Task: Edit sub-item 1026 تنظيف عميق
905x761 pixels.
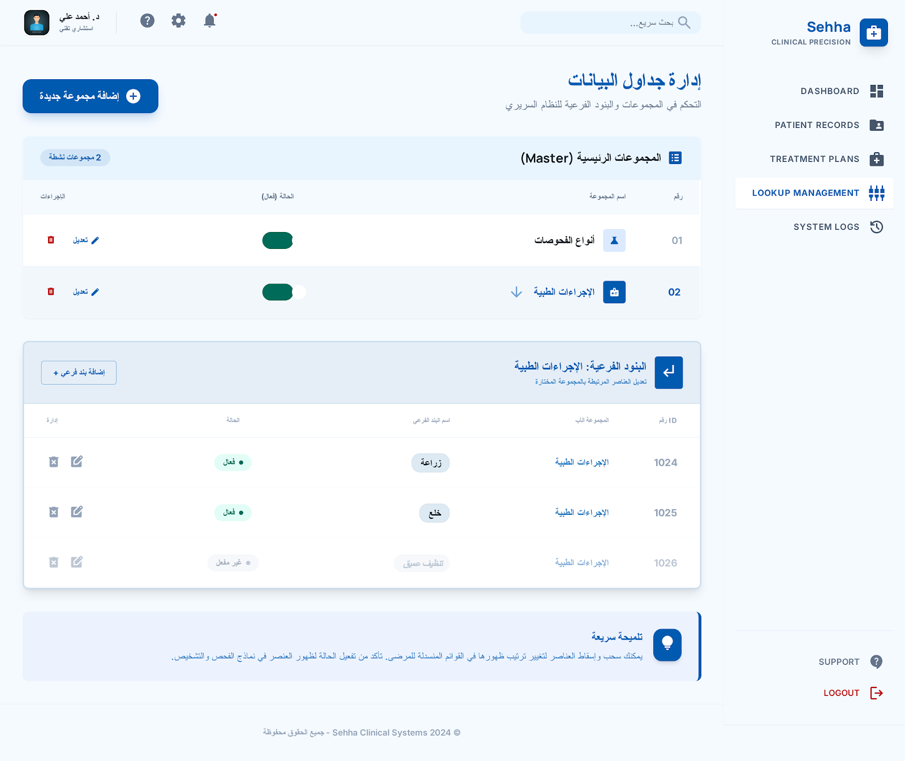Action: 77,562
